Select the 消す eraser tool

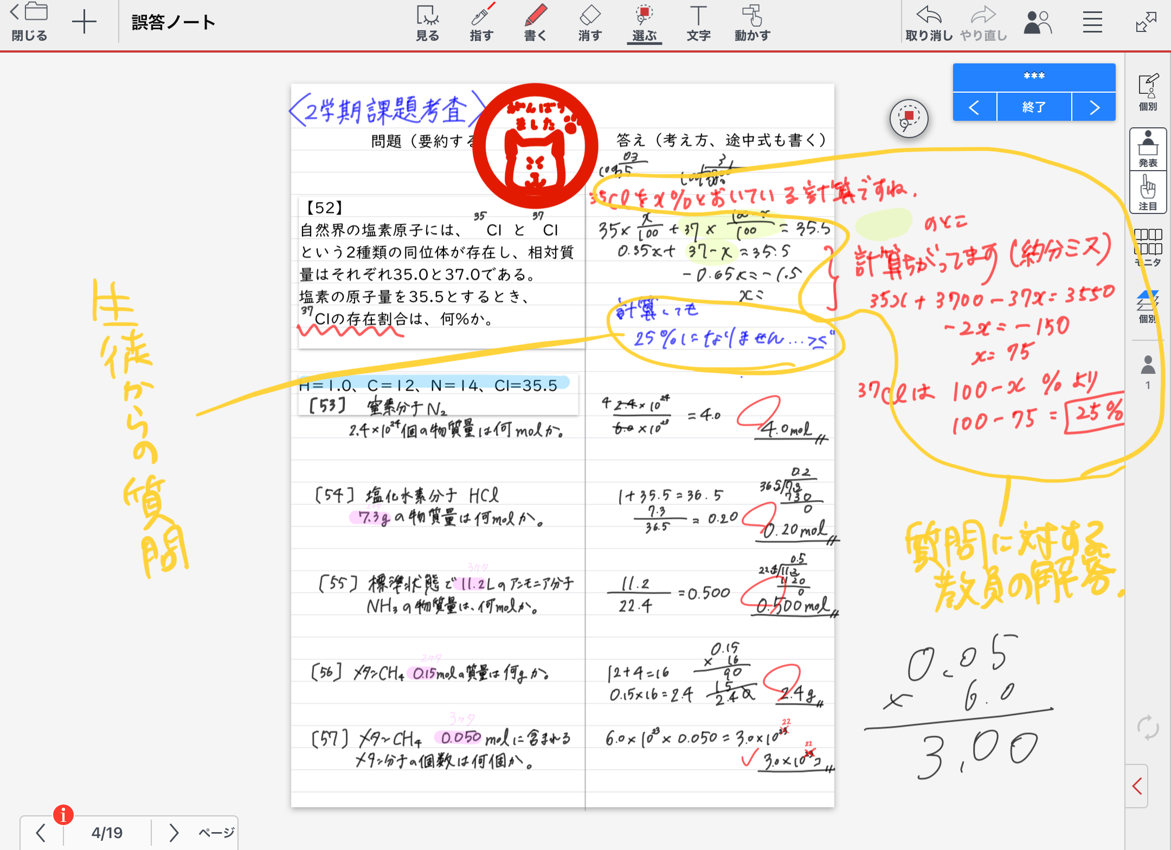(x=590, y=23)
